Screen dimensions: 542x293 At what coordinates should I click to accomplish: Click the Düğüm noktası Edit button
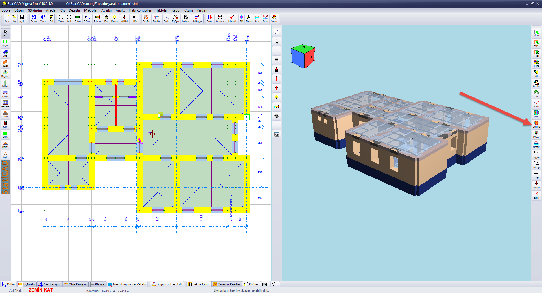167,284
